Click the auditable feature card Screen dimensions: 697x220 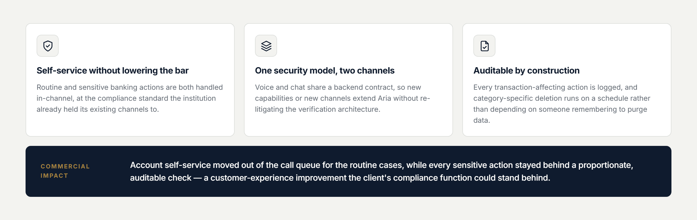pos(567,80)
